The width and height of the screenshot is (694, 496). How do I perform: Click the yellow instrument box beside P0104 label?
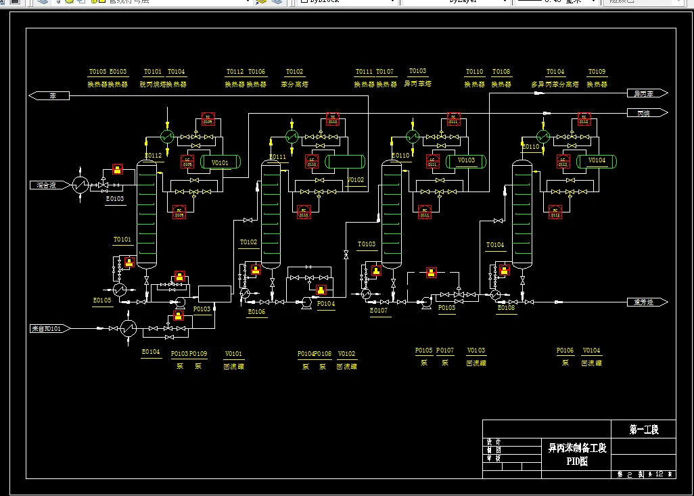[x=321, y=290]
